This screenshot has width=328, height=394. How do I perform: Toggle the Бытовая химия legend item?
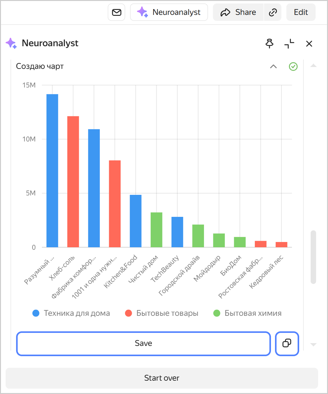pos(247,313)
